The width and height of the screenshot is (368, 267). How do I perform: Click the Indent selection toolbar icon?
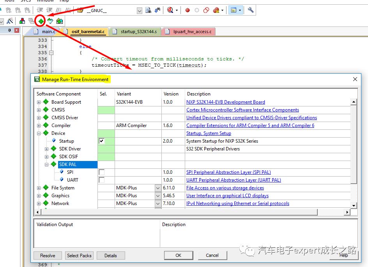[x=40, y=10]
